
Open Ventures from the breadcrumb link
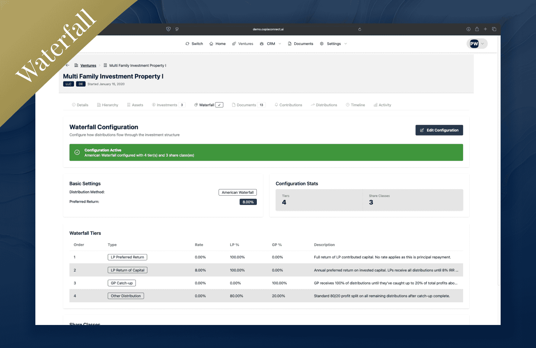pos(88,65)
